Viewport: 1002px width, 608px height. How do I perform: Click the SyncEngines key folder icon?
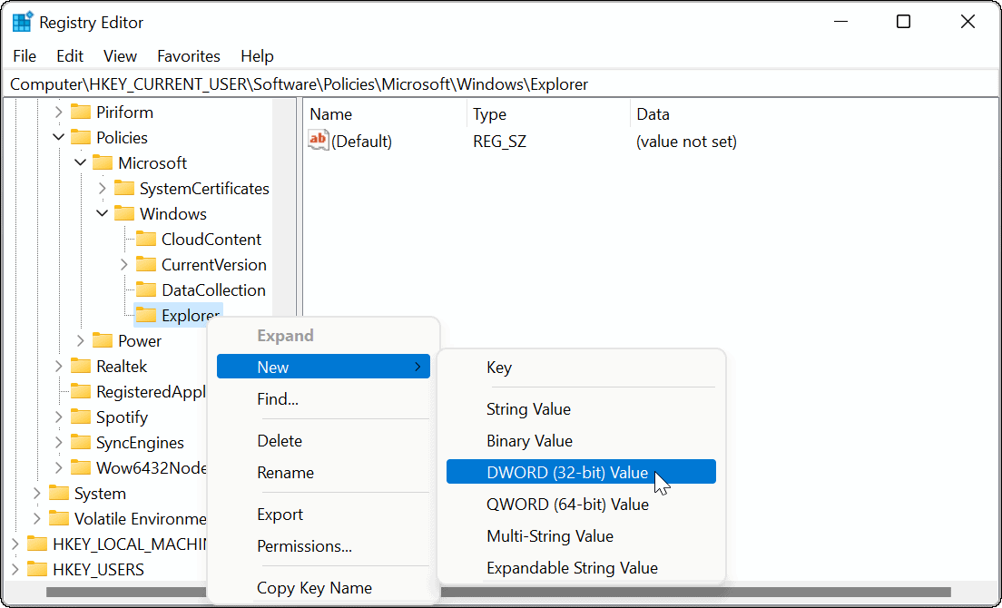click(x=81, y=442)
